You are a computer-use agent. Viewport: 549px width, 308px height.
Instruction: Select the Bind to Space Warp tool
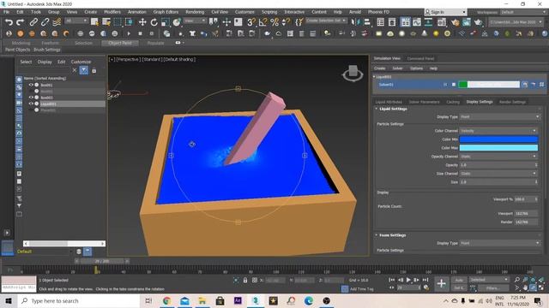[57, 22]
